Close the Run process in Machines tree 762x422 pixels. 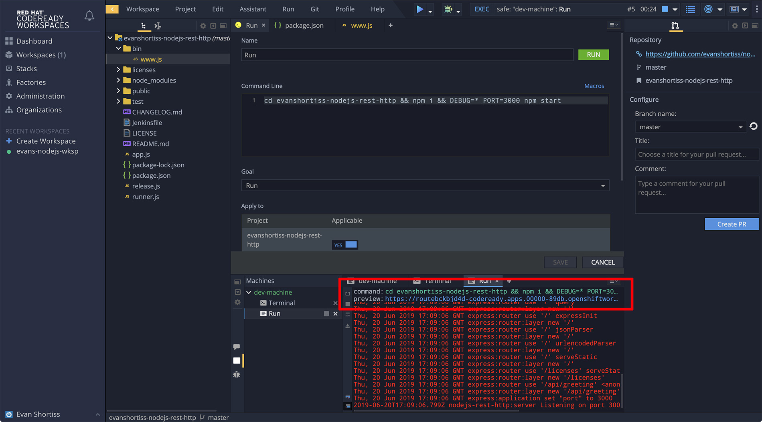pos(335,313)
